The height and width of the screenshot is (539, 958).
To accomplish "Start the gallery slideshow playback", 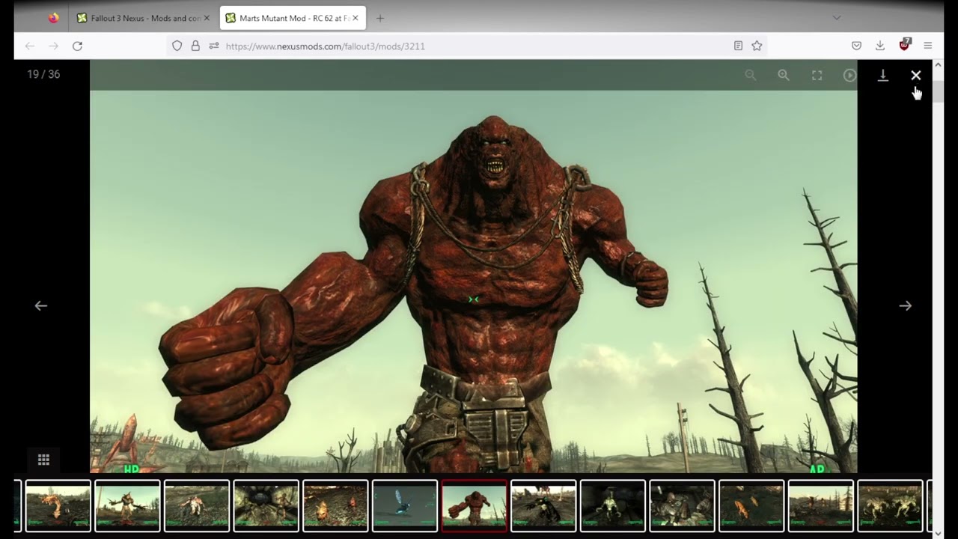I will pyautogui.click(x=849, y=75).
